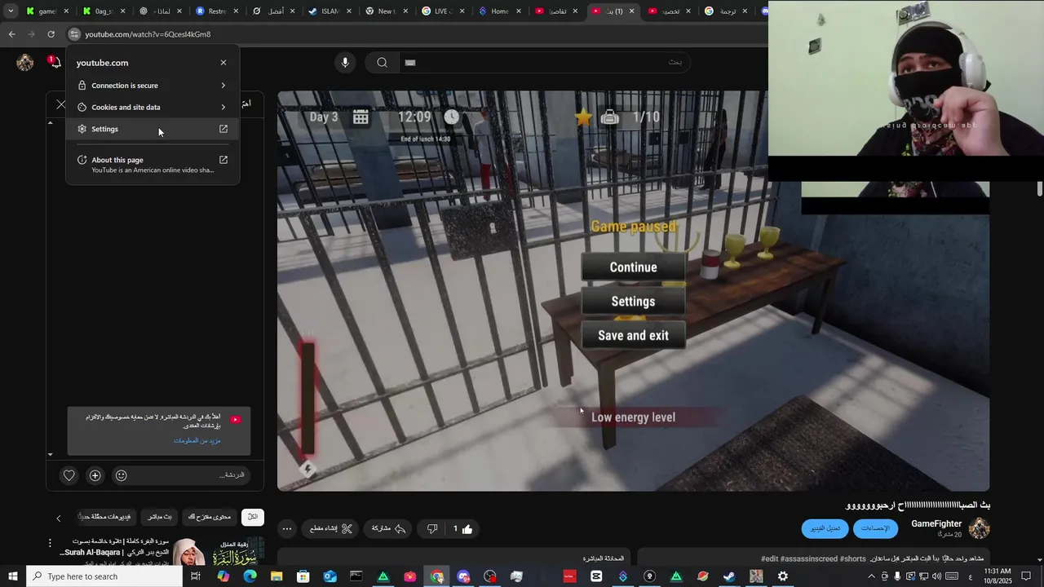Select the highlighted first filter chip

[x=253, y=517]
